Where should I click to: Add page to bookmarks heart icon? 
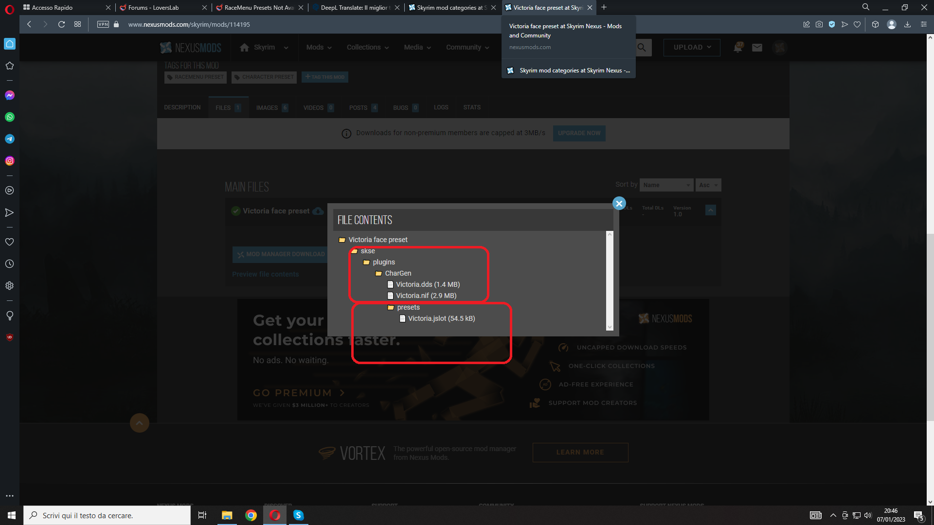click(x=857, y=24)
